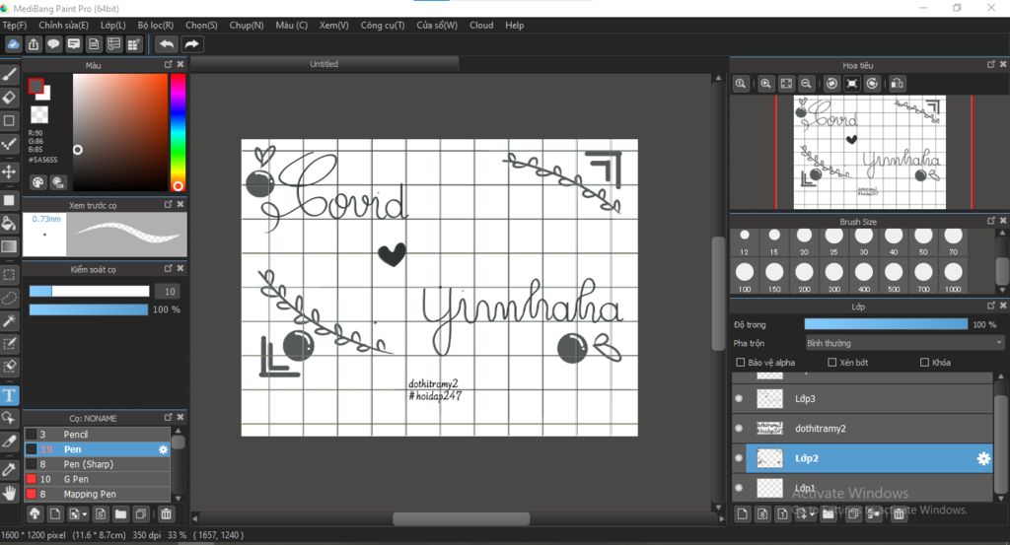Click the navigator preview thumbnail
Viewport: 1010px width, 545px height.
[x=870, y=153]
